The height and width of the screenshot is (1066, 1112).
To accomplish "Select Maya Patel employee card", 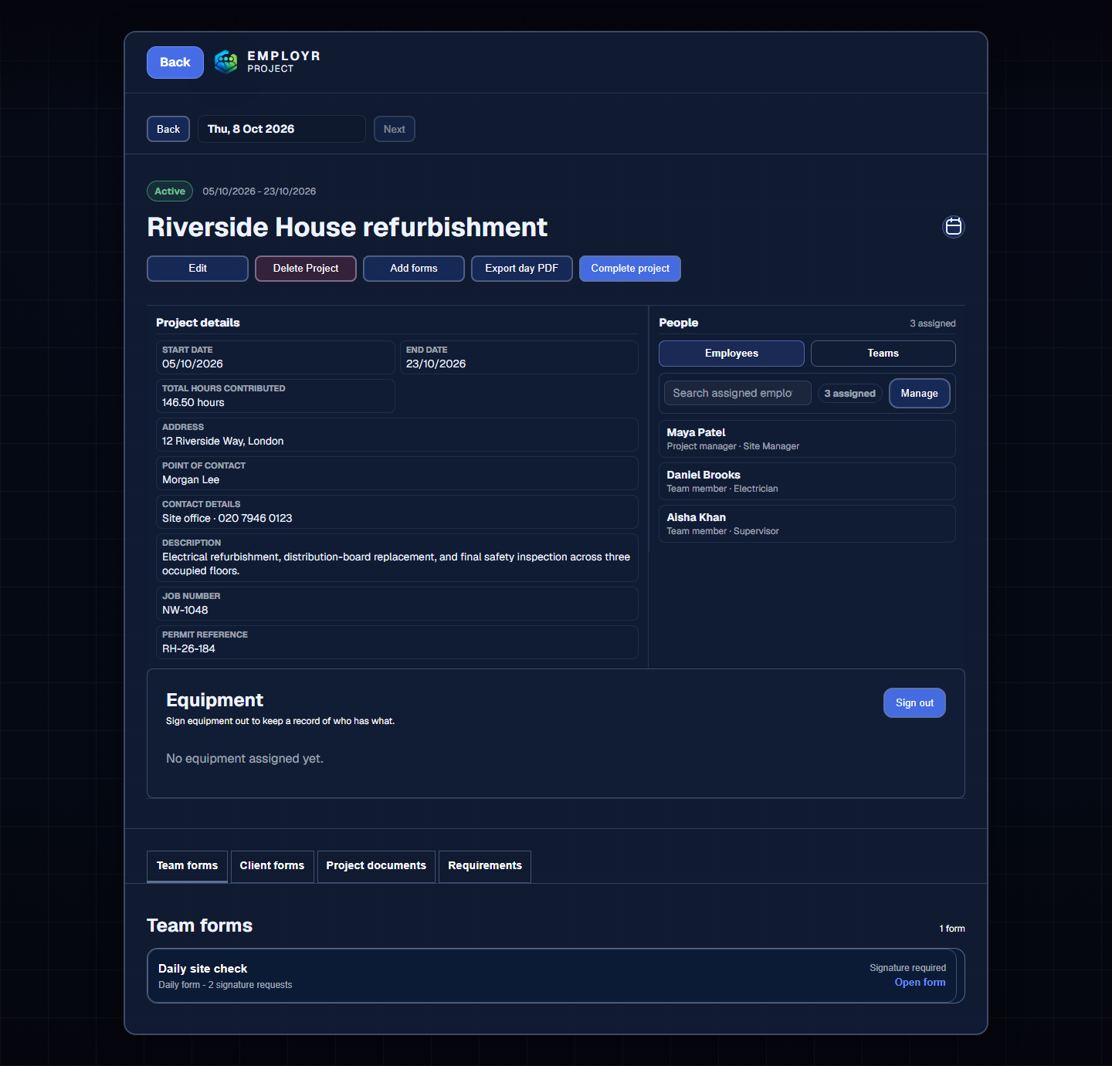I will point(807,438).
